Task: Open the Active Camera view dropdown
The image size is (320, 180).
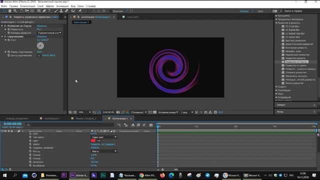Action: click(x=168, y=112)
